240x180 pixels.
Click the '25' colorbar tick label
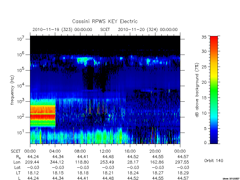(x=204, y=67)
